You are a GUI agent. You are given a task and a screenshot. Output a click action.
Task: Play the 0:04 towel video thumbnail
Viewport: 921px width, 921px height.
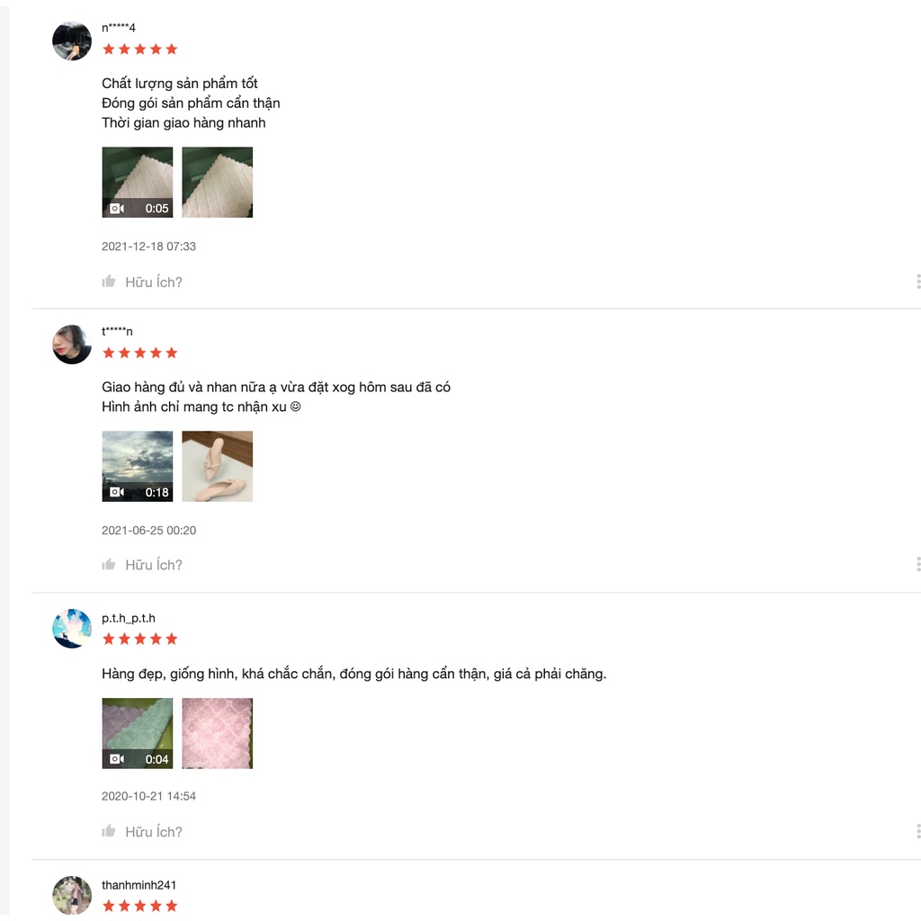[x=138, y=733]
